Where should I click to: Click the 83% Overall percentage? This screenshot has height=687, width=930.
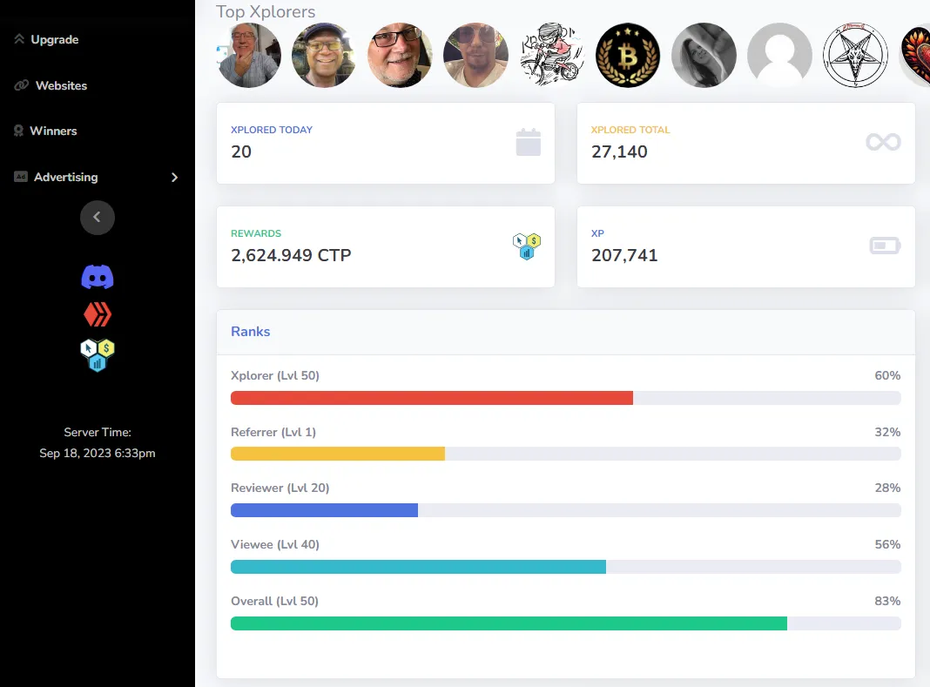[887, 601]
